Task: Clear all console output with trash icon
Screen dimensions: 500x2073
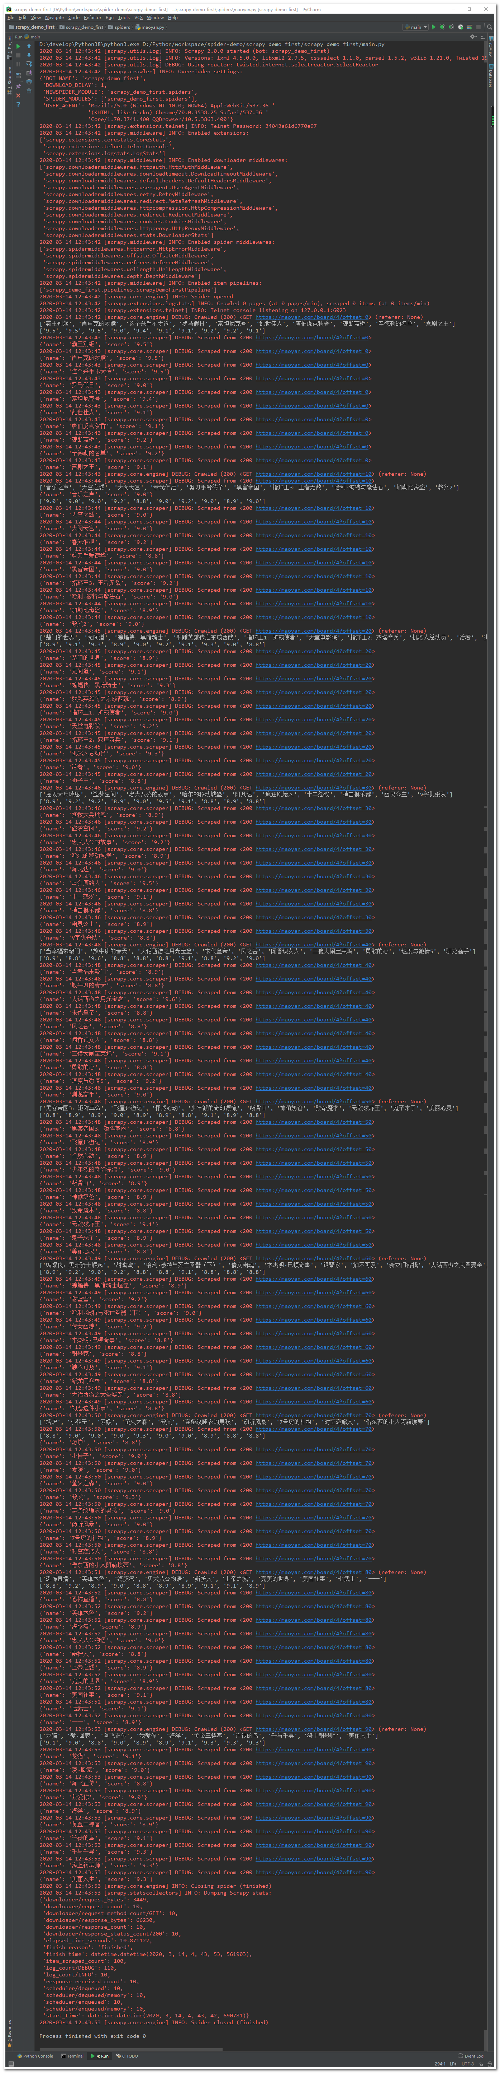Action: pos(29,91)
